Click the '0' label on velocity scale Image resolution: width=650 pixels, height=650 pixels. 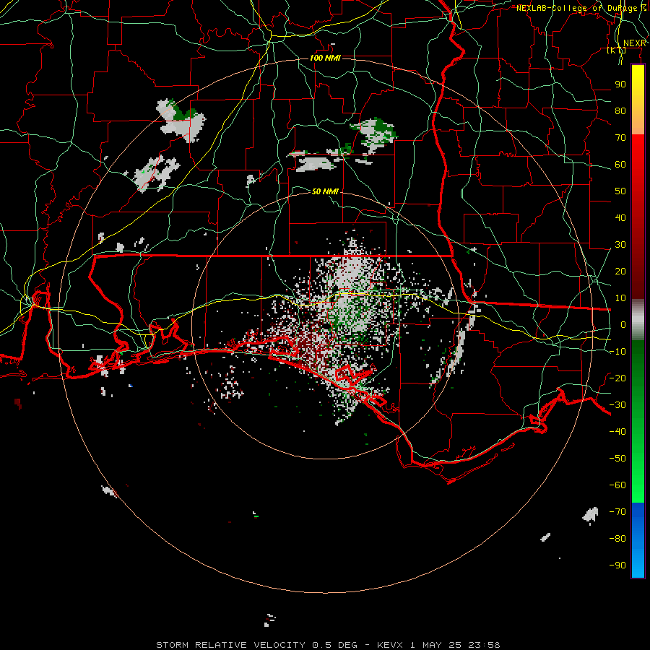(623, 324)
